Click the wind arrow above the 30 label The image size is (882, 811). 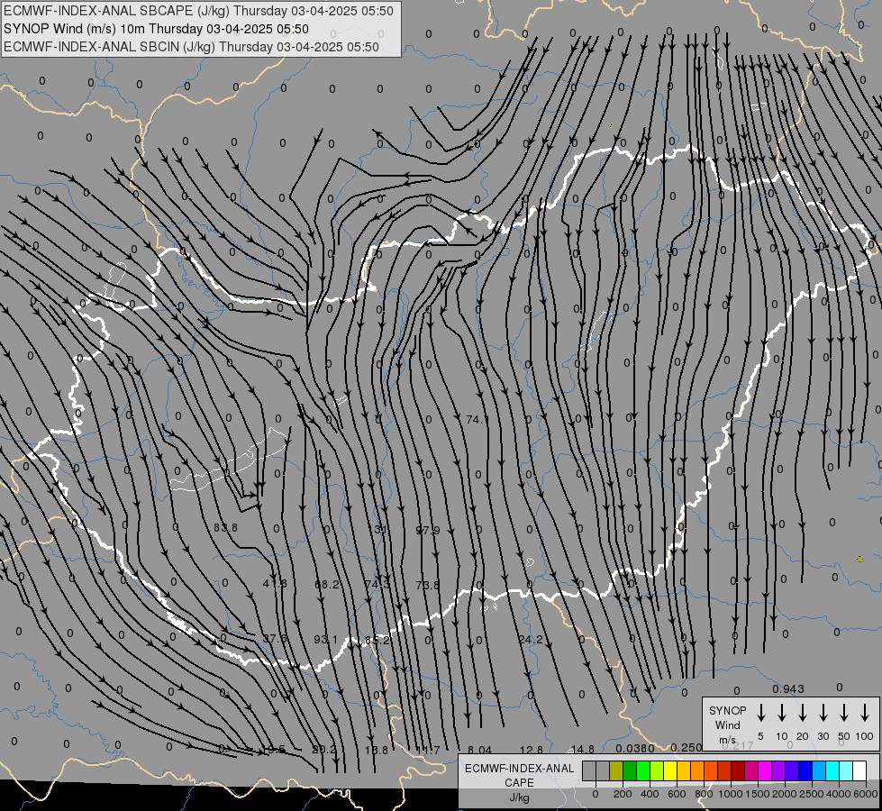coord(823,713)
